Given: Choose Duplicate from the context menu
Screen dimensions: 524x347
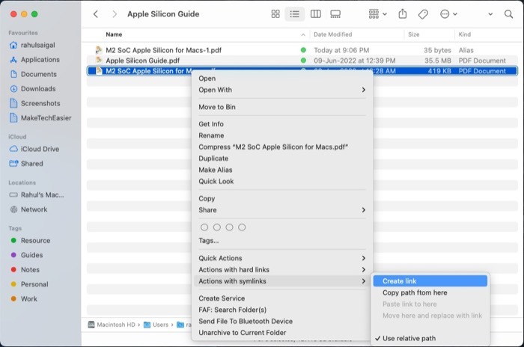Looking at the screenshot, I should pos(213,159).
